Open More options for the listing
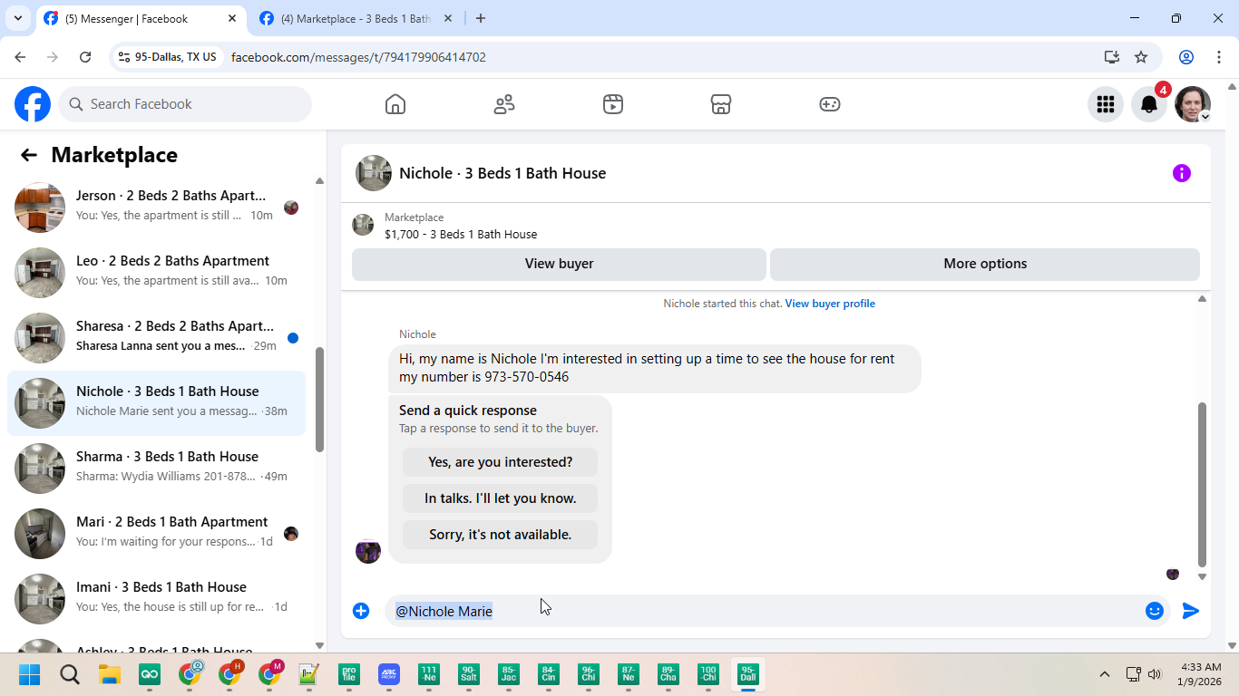This screenshot has width=1239, height=696. tap(985, 264)
